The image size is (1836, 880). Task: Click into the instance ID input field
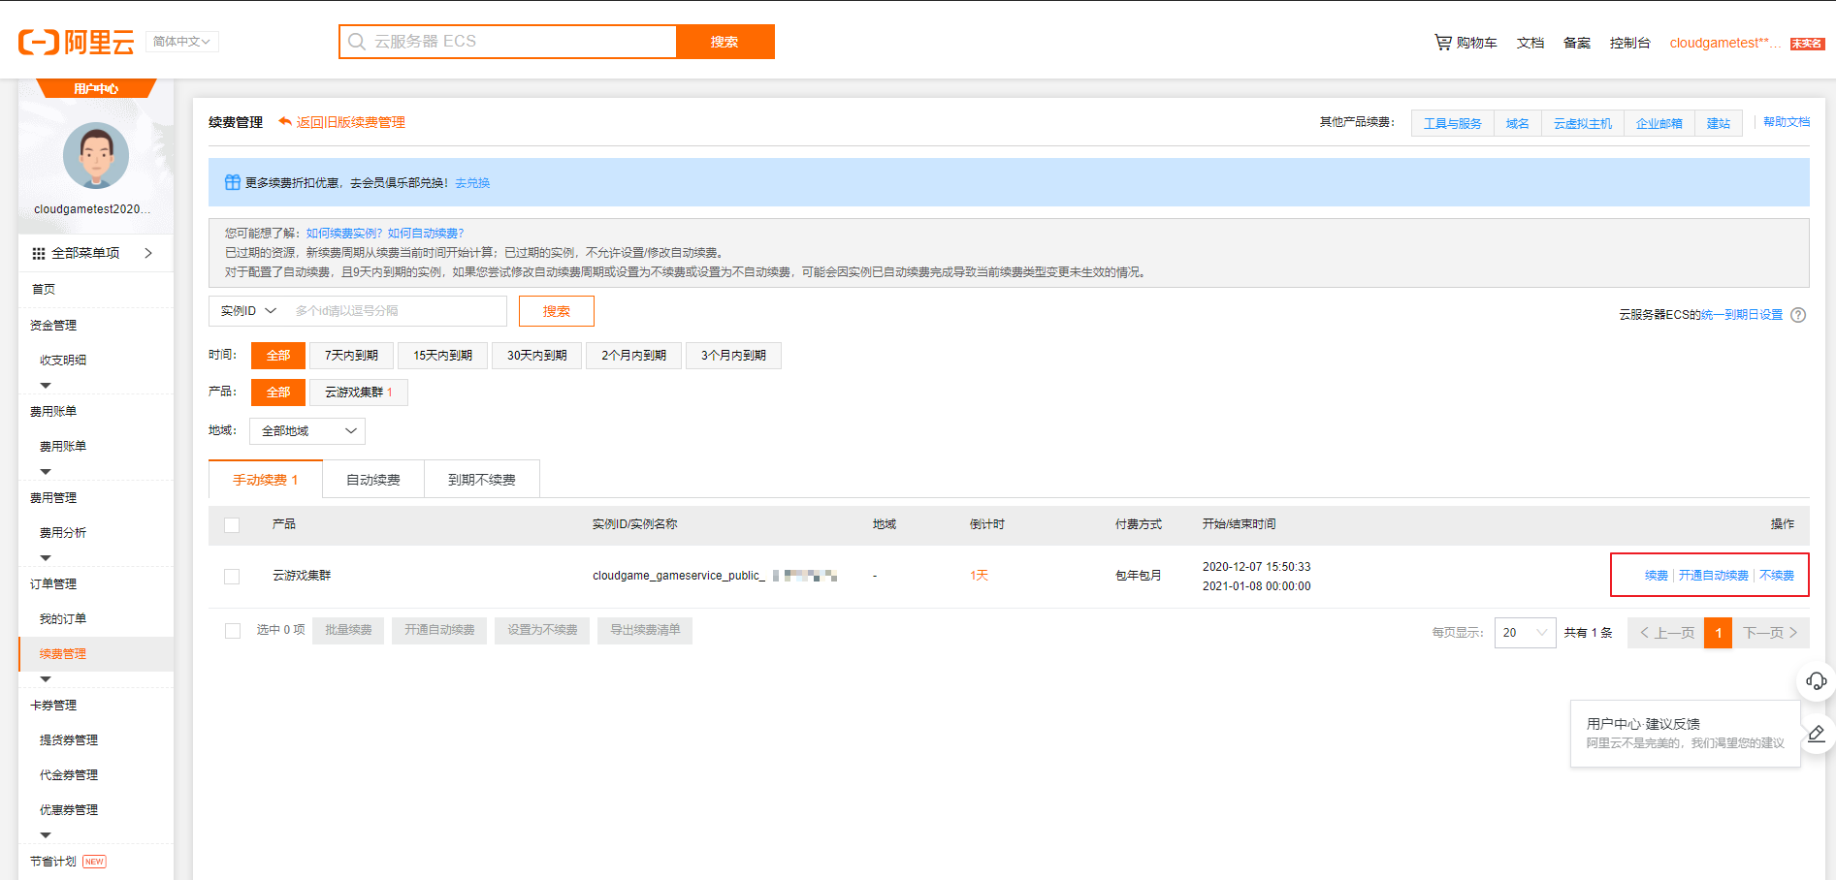398,311
